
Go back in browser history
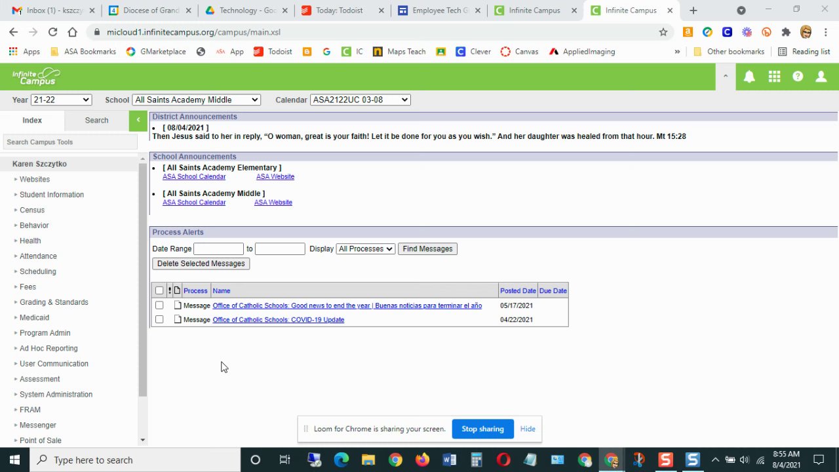(x=14, y=32)
